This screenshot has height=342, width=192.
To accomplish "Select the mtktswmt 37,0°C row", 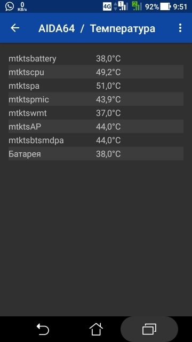I will (x=96, y=113).
